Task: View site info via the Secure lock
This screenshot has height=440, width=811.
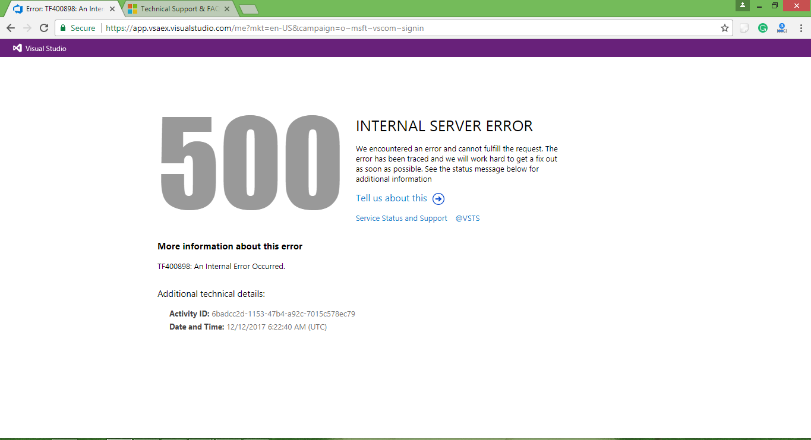Action: 78,28
